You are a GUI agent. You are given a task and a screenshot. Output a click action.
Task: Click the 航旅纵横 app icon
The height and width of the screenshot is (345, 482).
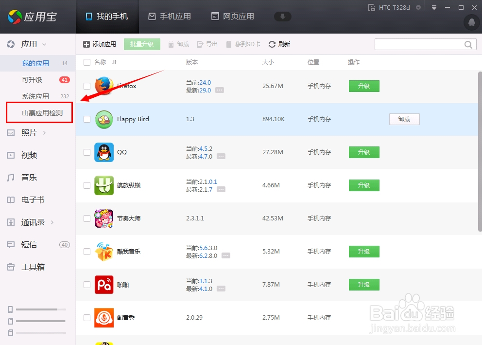104,185
